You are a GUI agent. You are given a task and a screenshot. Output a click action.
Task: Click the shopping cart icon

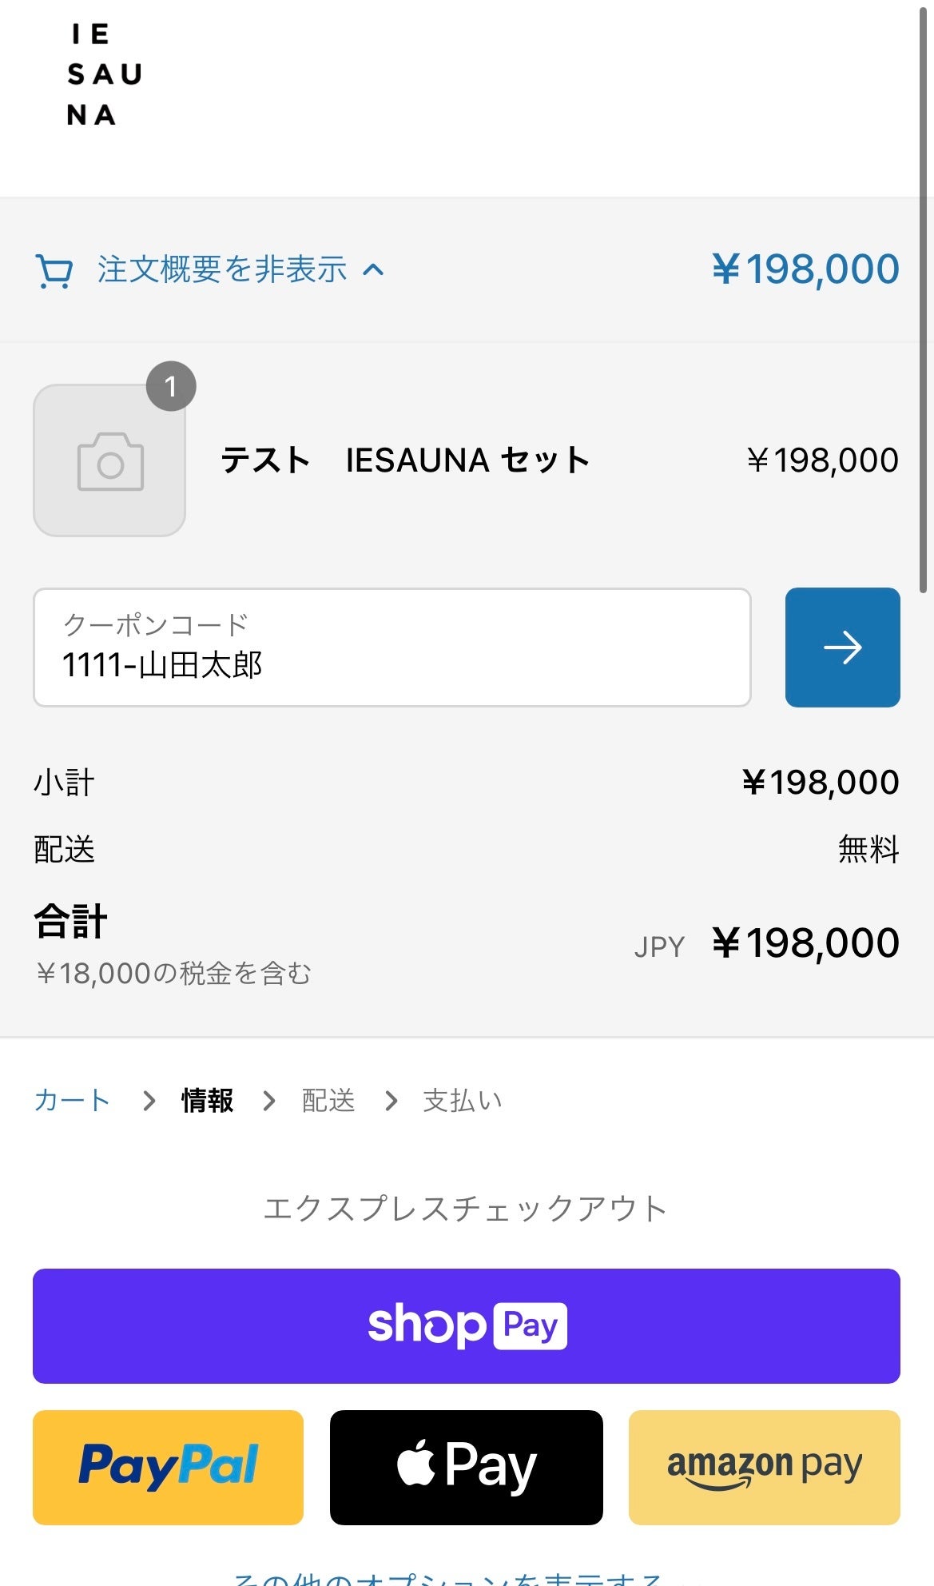[54, 271]
